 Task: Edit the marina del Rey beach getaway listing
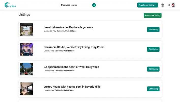[x=153, y=29]
